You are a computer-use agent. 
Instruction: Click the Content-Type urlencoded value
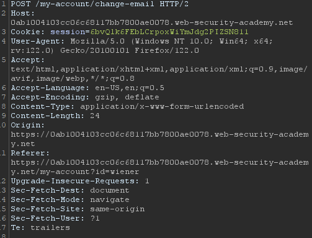pos(162,106)
